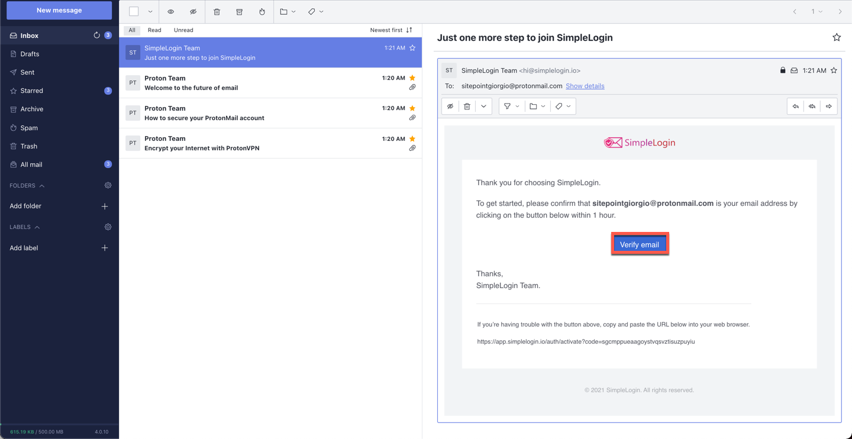Click attachment paperclip on Welcome to future message
The image size is (852, 439).
(412, 88)
